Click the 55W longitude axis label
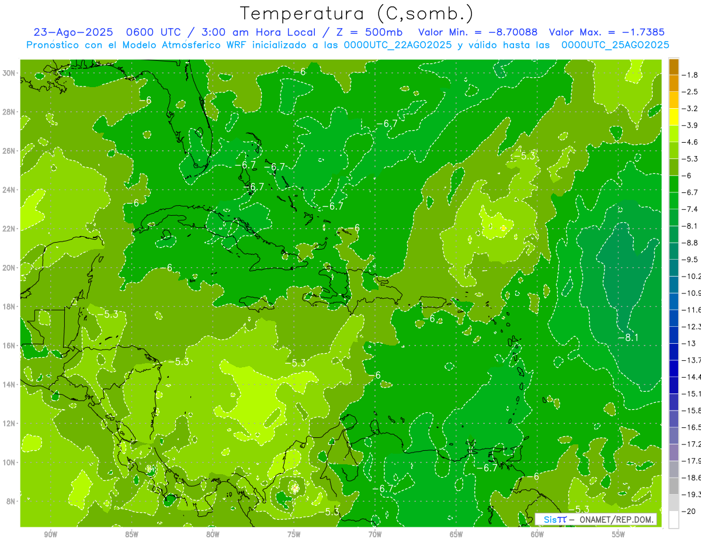The image size is (701, 542). click(x=619, y=534)
